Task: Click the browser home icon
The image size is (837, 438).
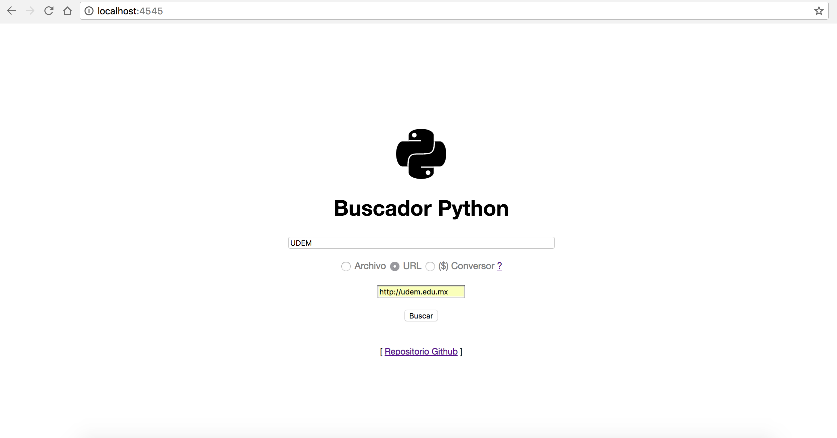Action: (67, 11)
